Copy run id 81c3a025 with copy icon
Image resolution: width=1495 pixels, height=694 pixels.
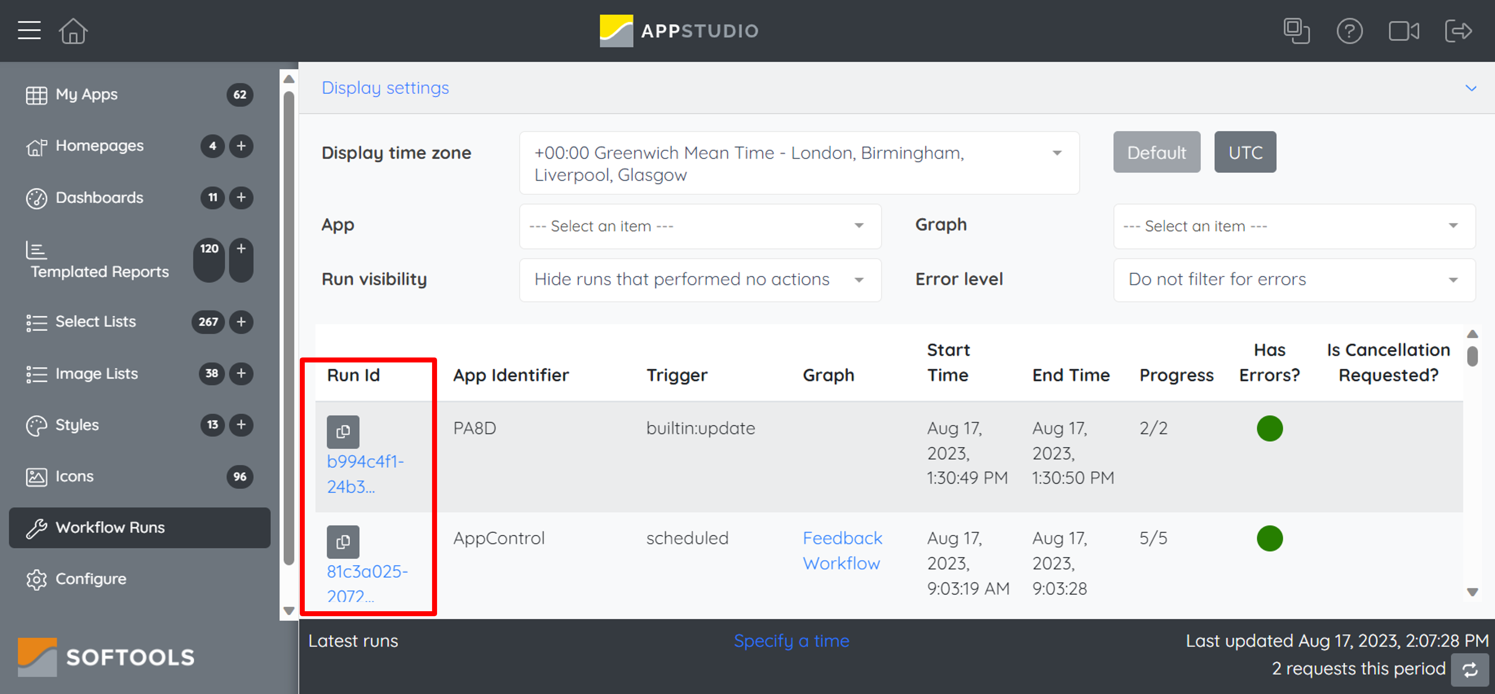coord(343,542)
